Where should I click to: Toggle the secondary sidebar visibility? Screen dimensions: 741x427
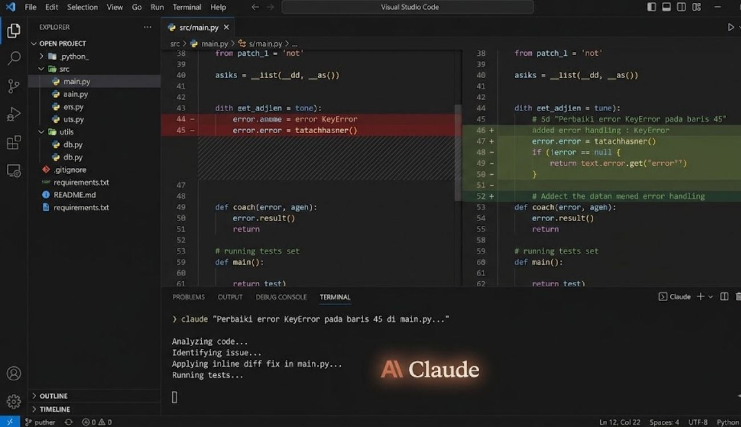(x=681, y=7)
